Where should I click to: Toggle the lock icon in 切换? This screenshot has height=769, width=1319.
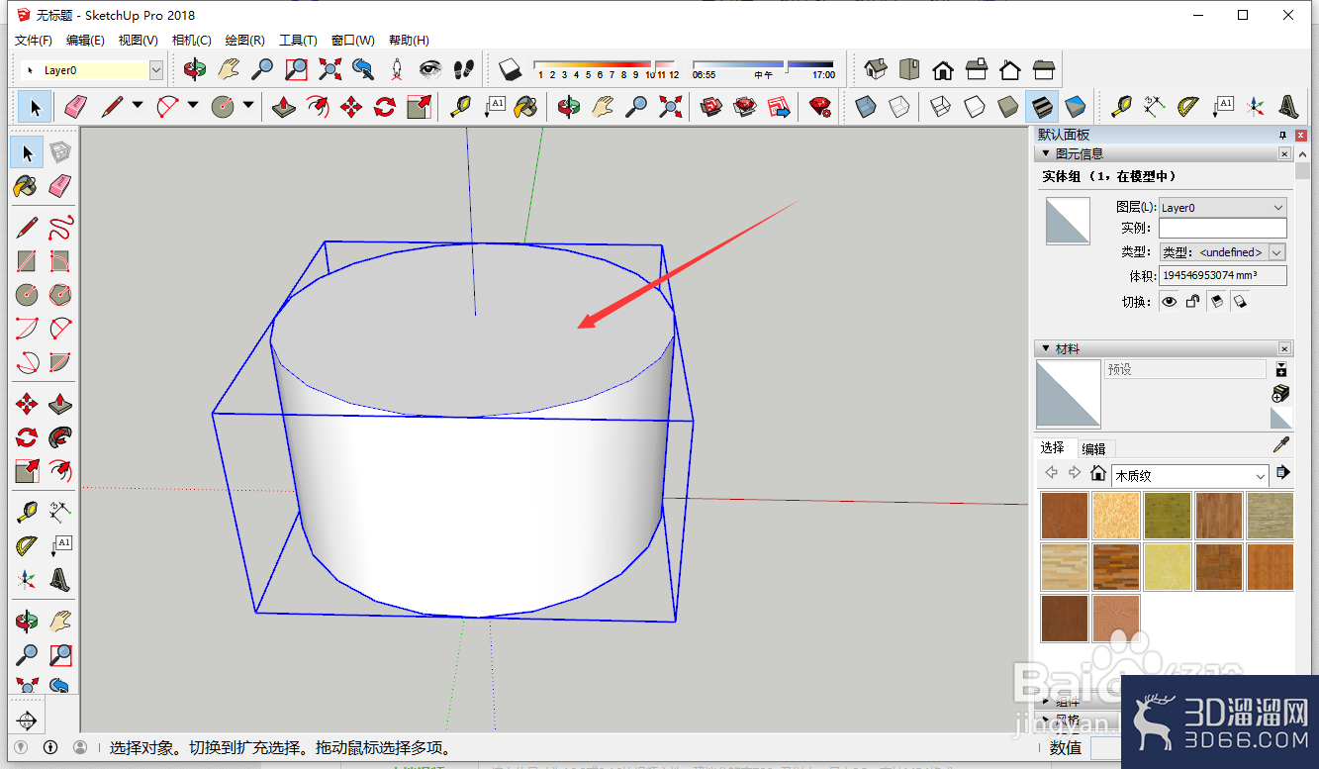pos(1193,302)
